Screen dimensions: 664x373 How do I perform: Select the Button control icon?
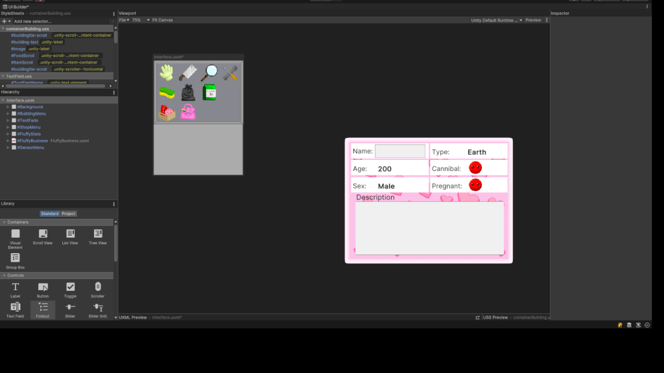(43, 288)
